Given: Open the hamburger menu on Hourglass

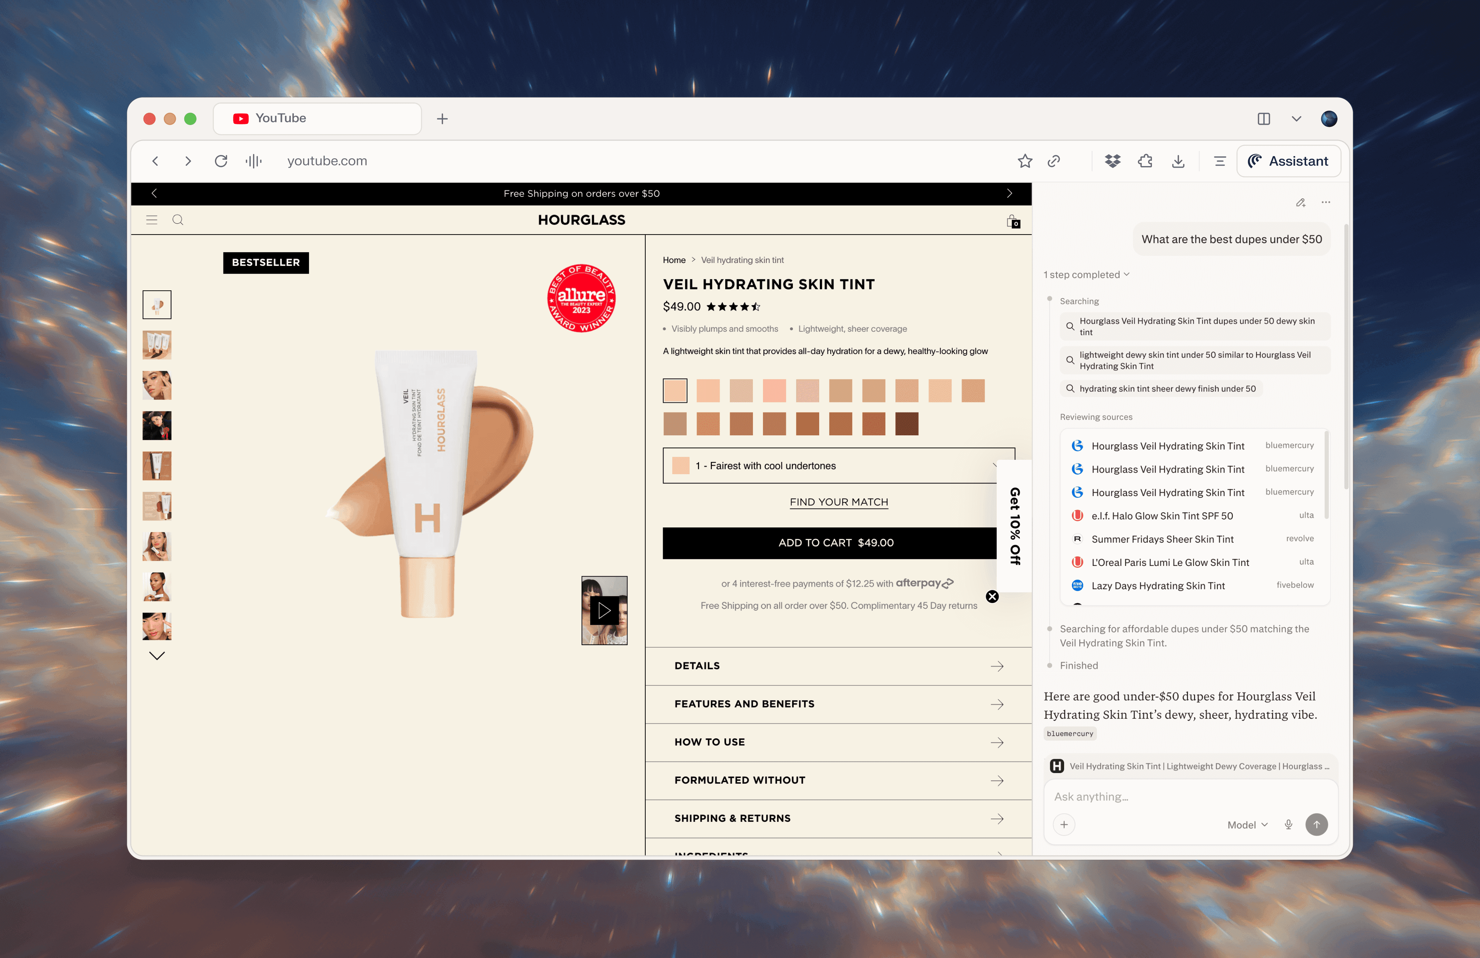Looking at the screenshot, I should [x=152, y=219].
